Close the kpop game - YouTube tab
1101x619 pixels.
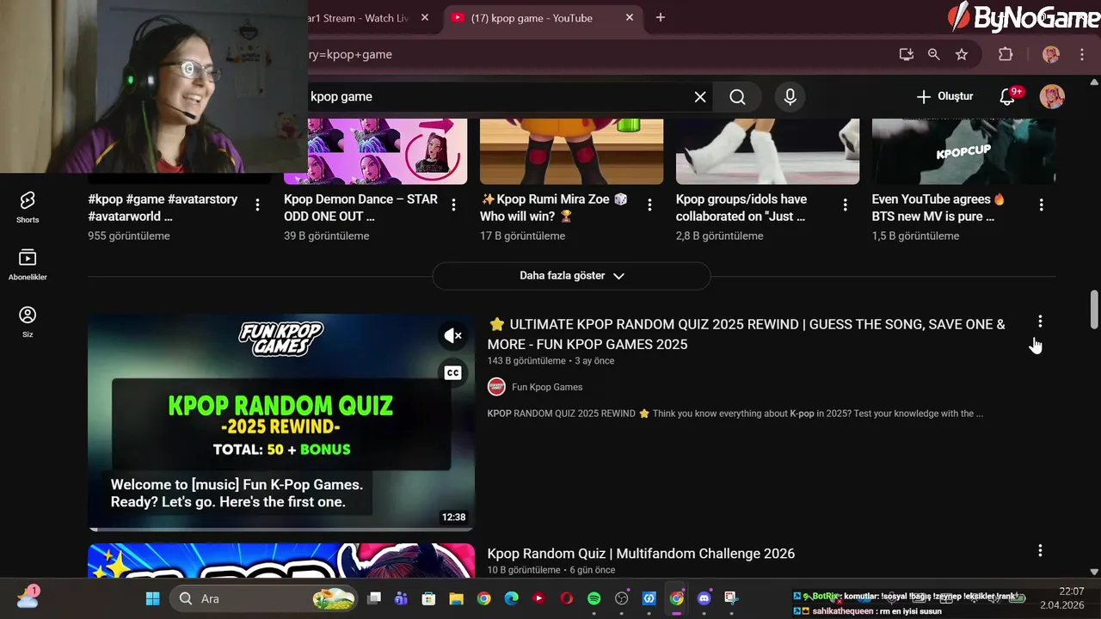click(630, 17)
